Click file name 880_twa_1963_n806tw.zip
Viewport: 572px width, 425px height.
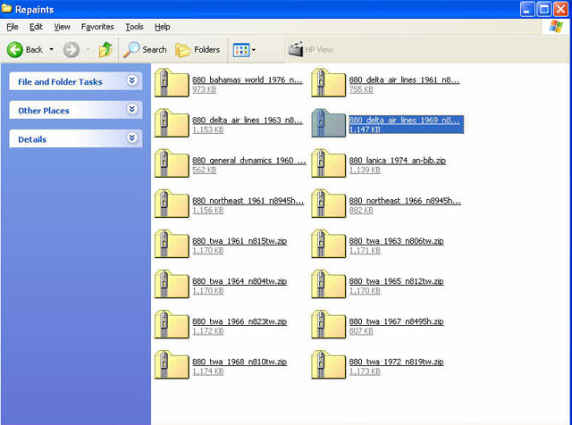point(397,241)
